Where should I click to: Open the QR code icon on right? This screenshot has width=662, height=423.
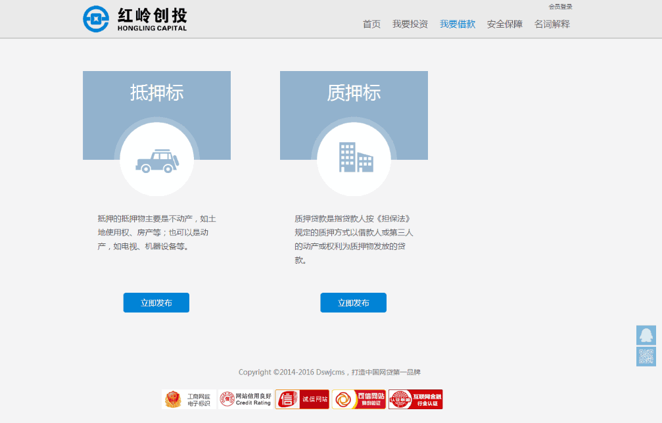coord(646,357)
